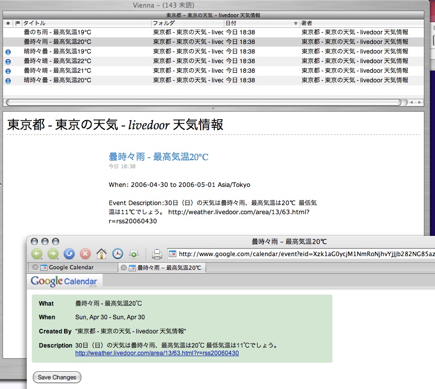
Task: Select article title 曇時々晴 - 最高気温21°C
Action: point(58,71)
